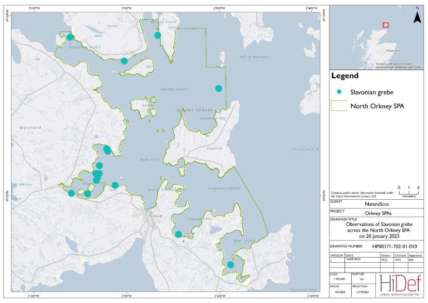Click the 'KM' approved-by initials

(411, 260)
